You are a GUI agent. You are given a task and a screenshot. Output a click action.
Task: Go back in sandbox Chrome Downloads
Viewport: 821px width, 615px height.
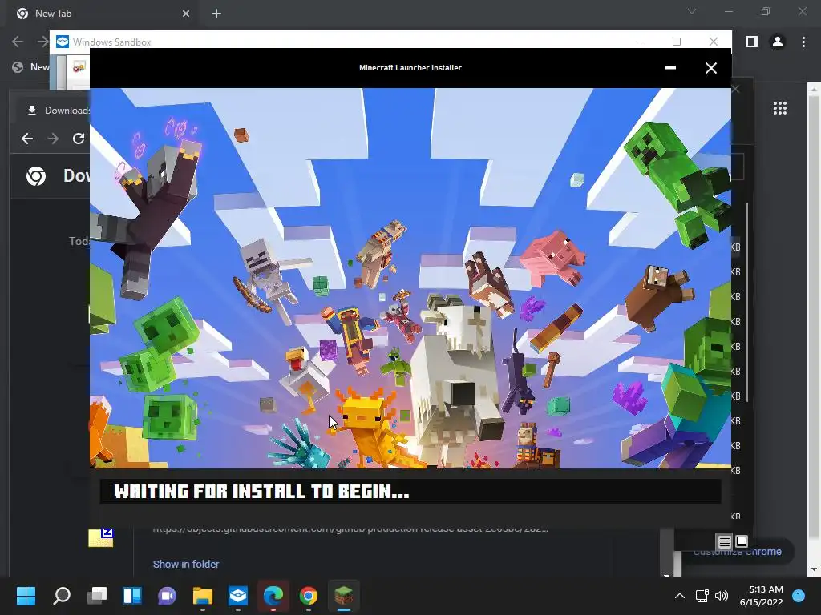pyautogui.click(x=27, y=139)
